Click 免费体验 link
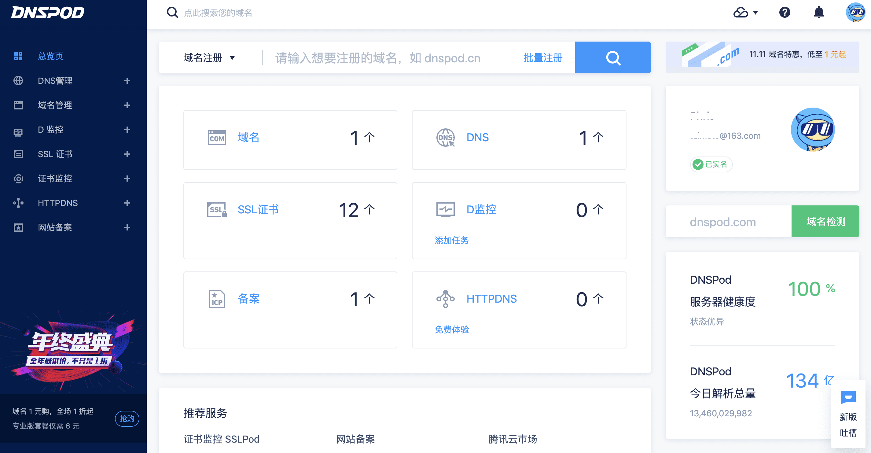 coord(452,330)
